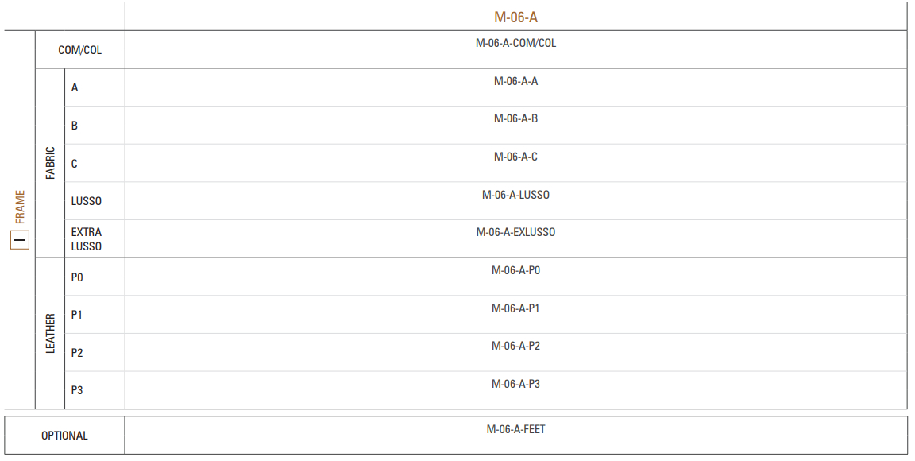Image resolution: width=915 pixels, height=461 pixels.
Task: Select the M-06-A-EXLUSSO code
Action: coord(515,232)
